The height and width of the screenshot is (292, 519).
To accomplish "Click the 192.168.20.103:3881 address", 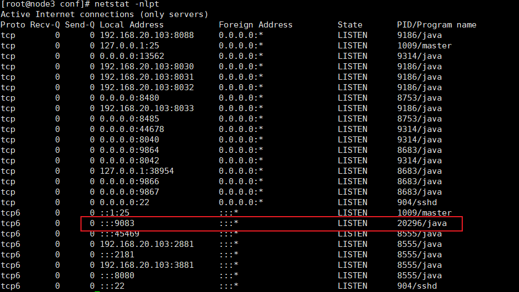I will pyautogui.click(x=147, y=265).
